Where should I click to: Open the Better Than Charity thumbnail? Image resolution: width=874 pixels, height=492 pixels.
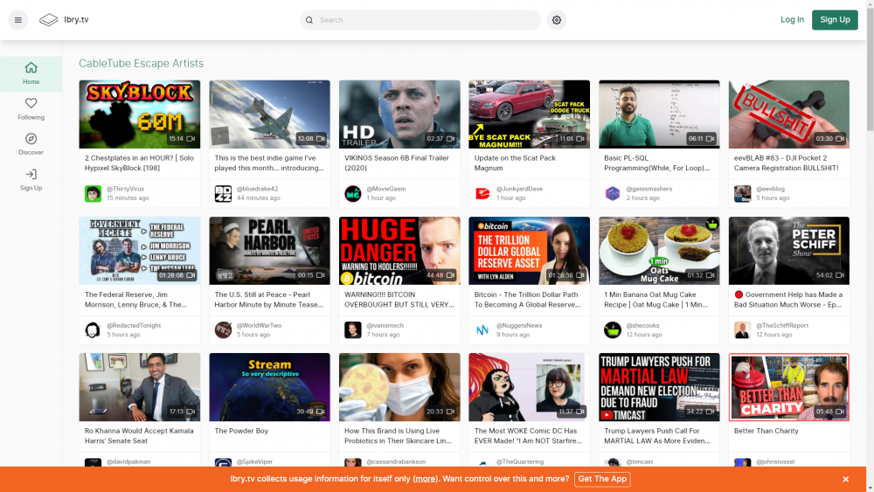pyautogui.click(x=788, y=387)
